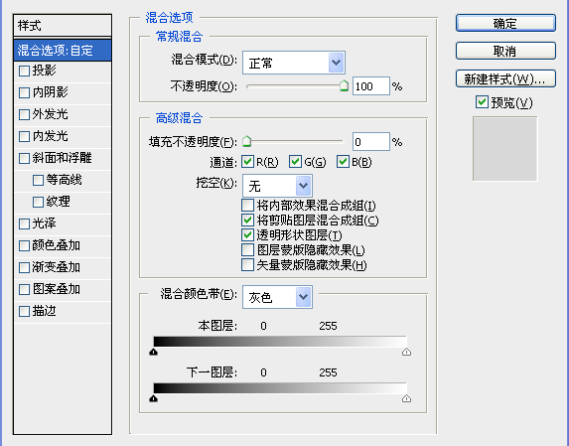
Task: Enable the 外发光 outer glow style
Action: [24, 114]
